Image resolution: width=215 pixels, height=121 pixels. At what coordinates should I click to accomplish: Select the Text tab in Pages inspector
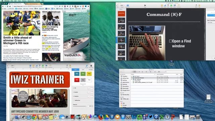click(83, 70)
